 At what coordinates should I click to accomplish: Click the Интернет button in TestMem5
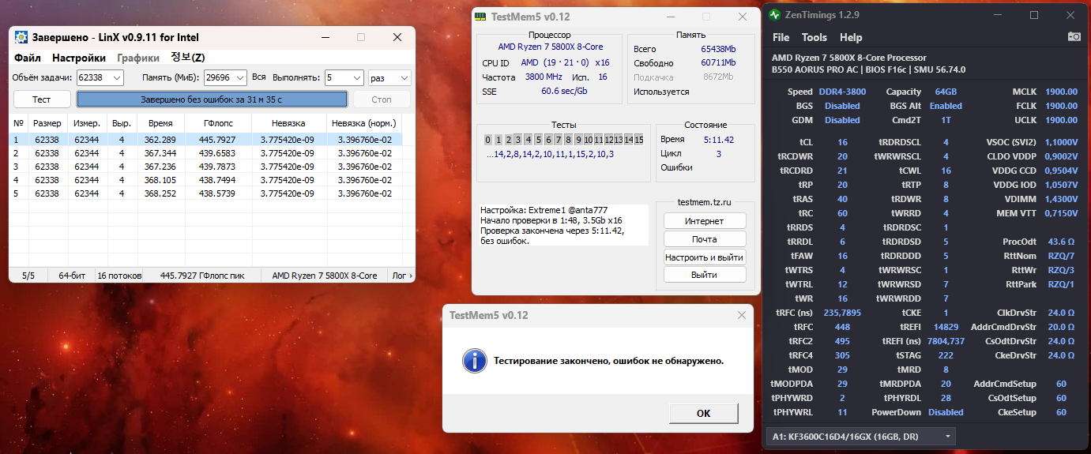click(x=704, y=221)
